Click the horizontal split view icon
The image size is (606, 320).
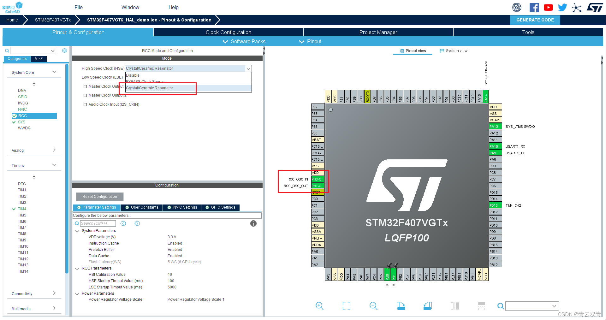(x=482, y=306)
